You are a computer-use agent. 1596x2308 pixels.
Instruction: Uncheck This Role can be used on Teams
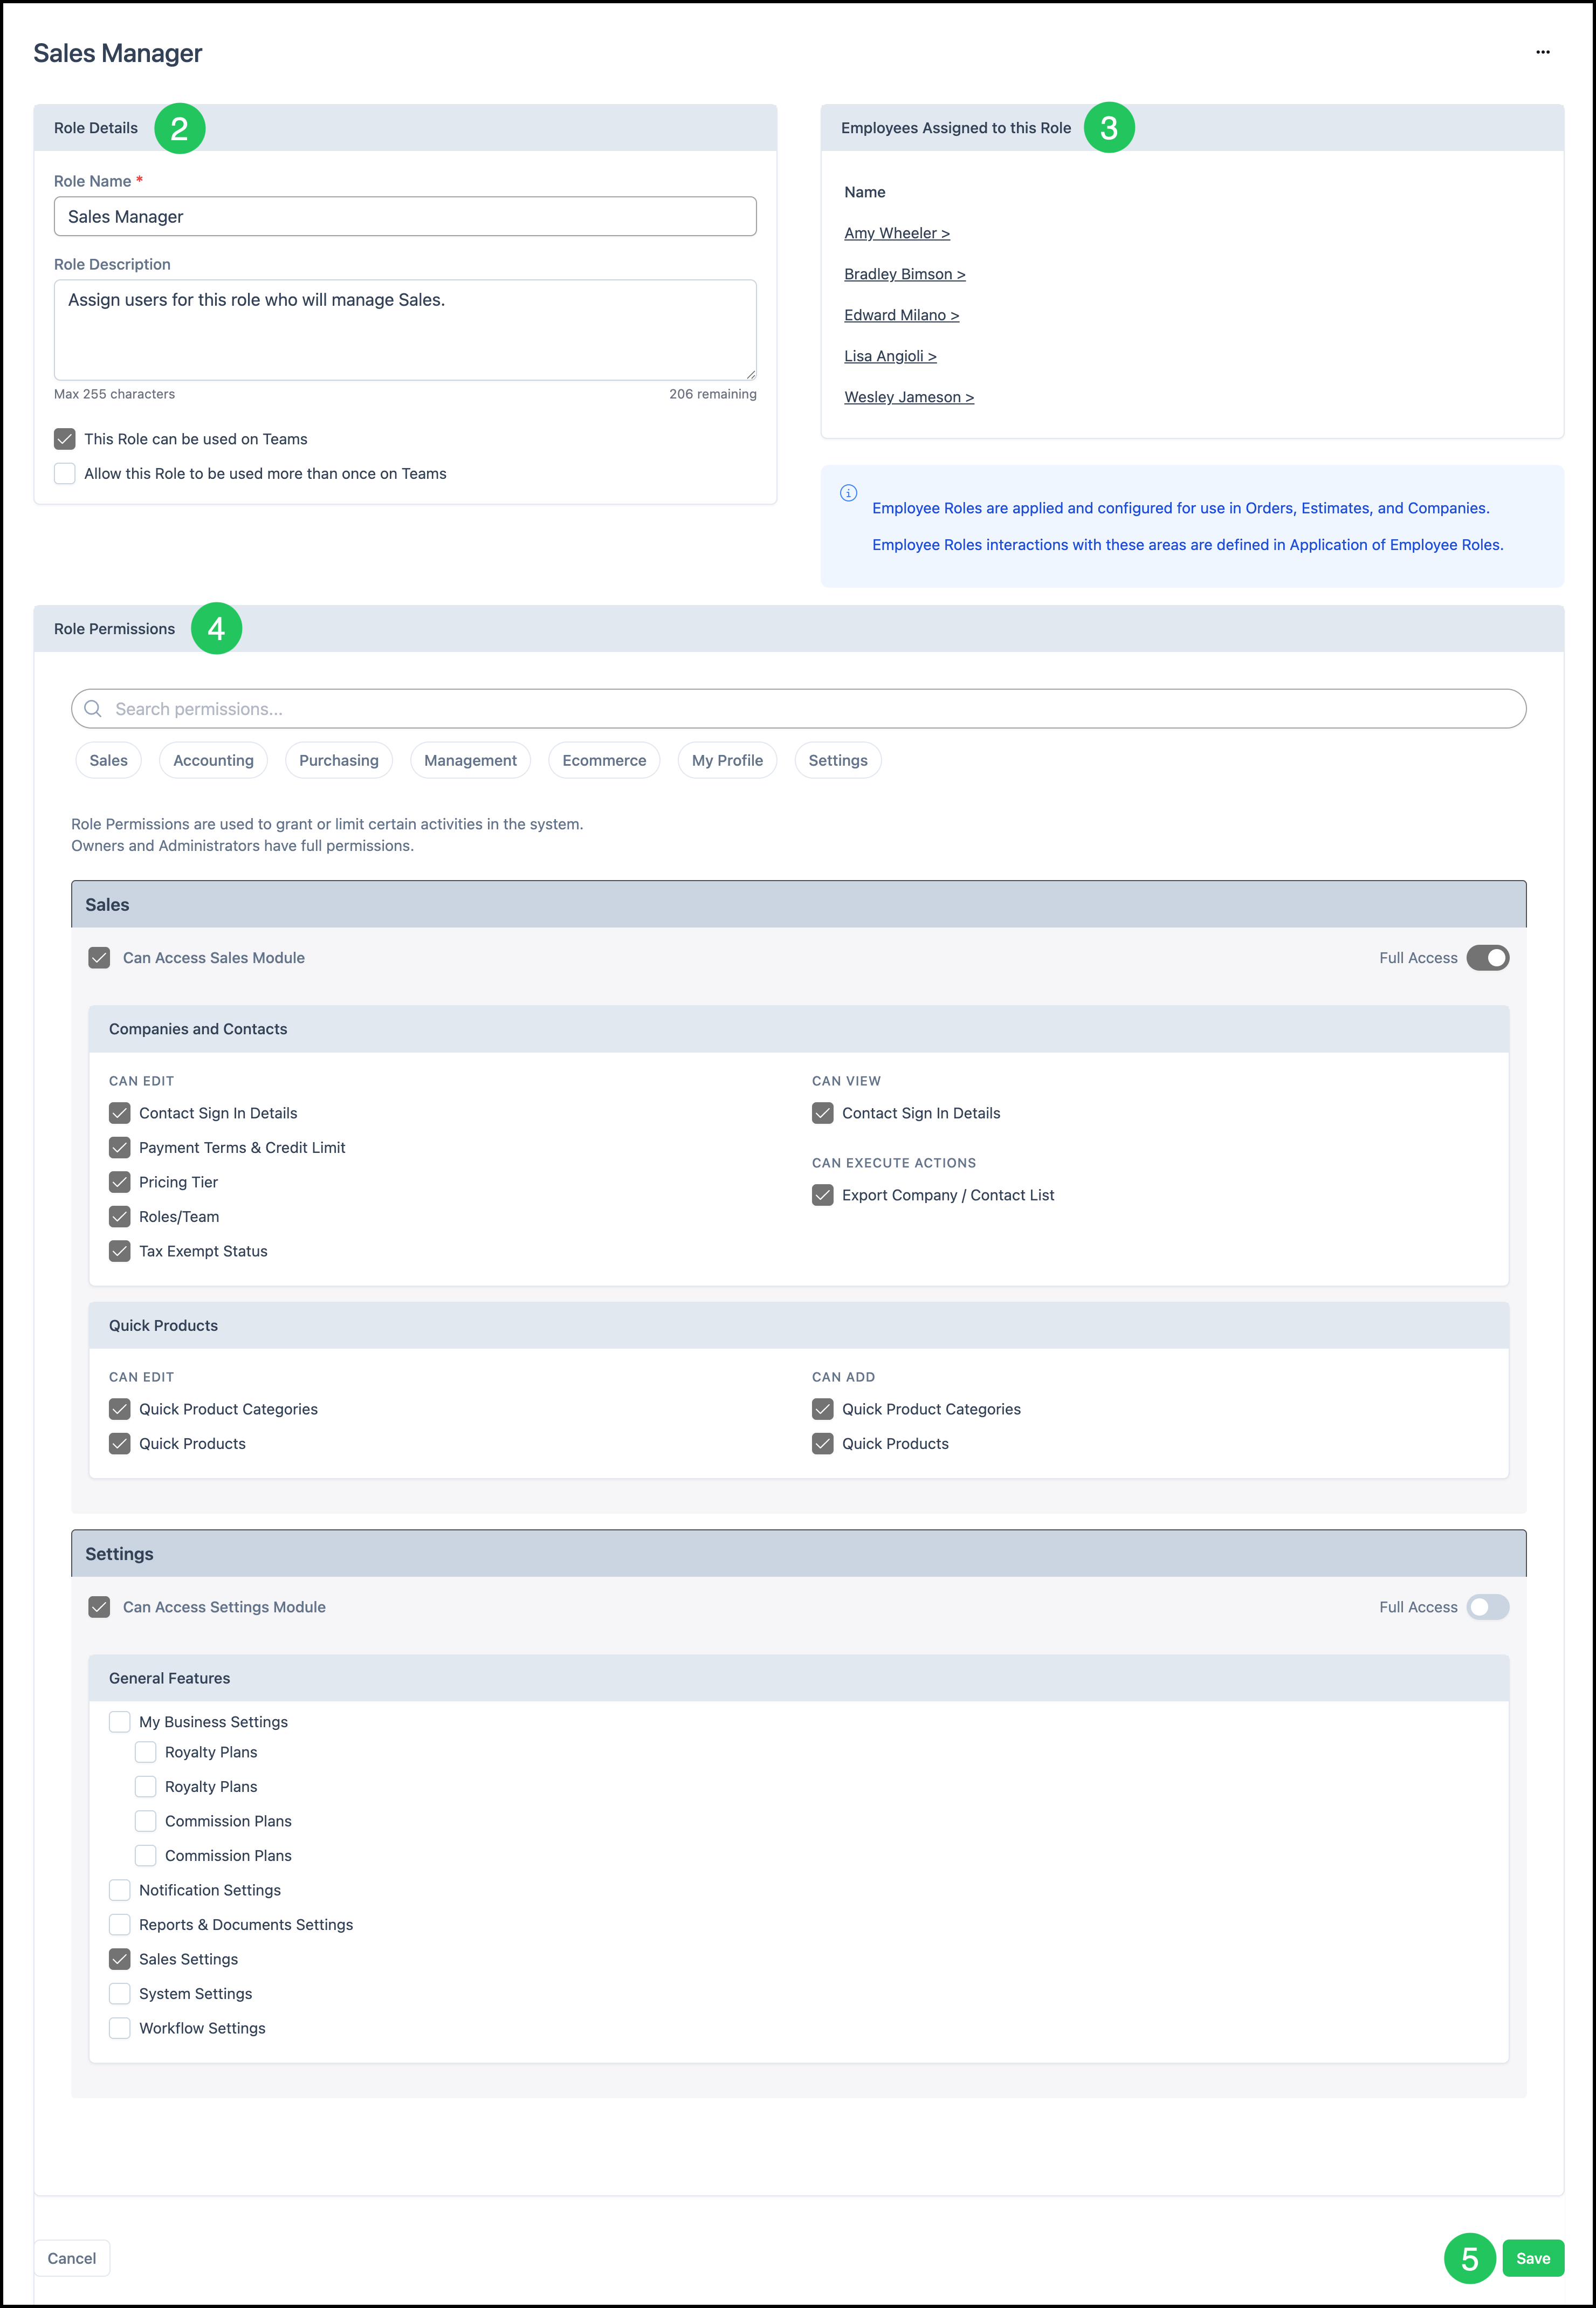(65, 439)
